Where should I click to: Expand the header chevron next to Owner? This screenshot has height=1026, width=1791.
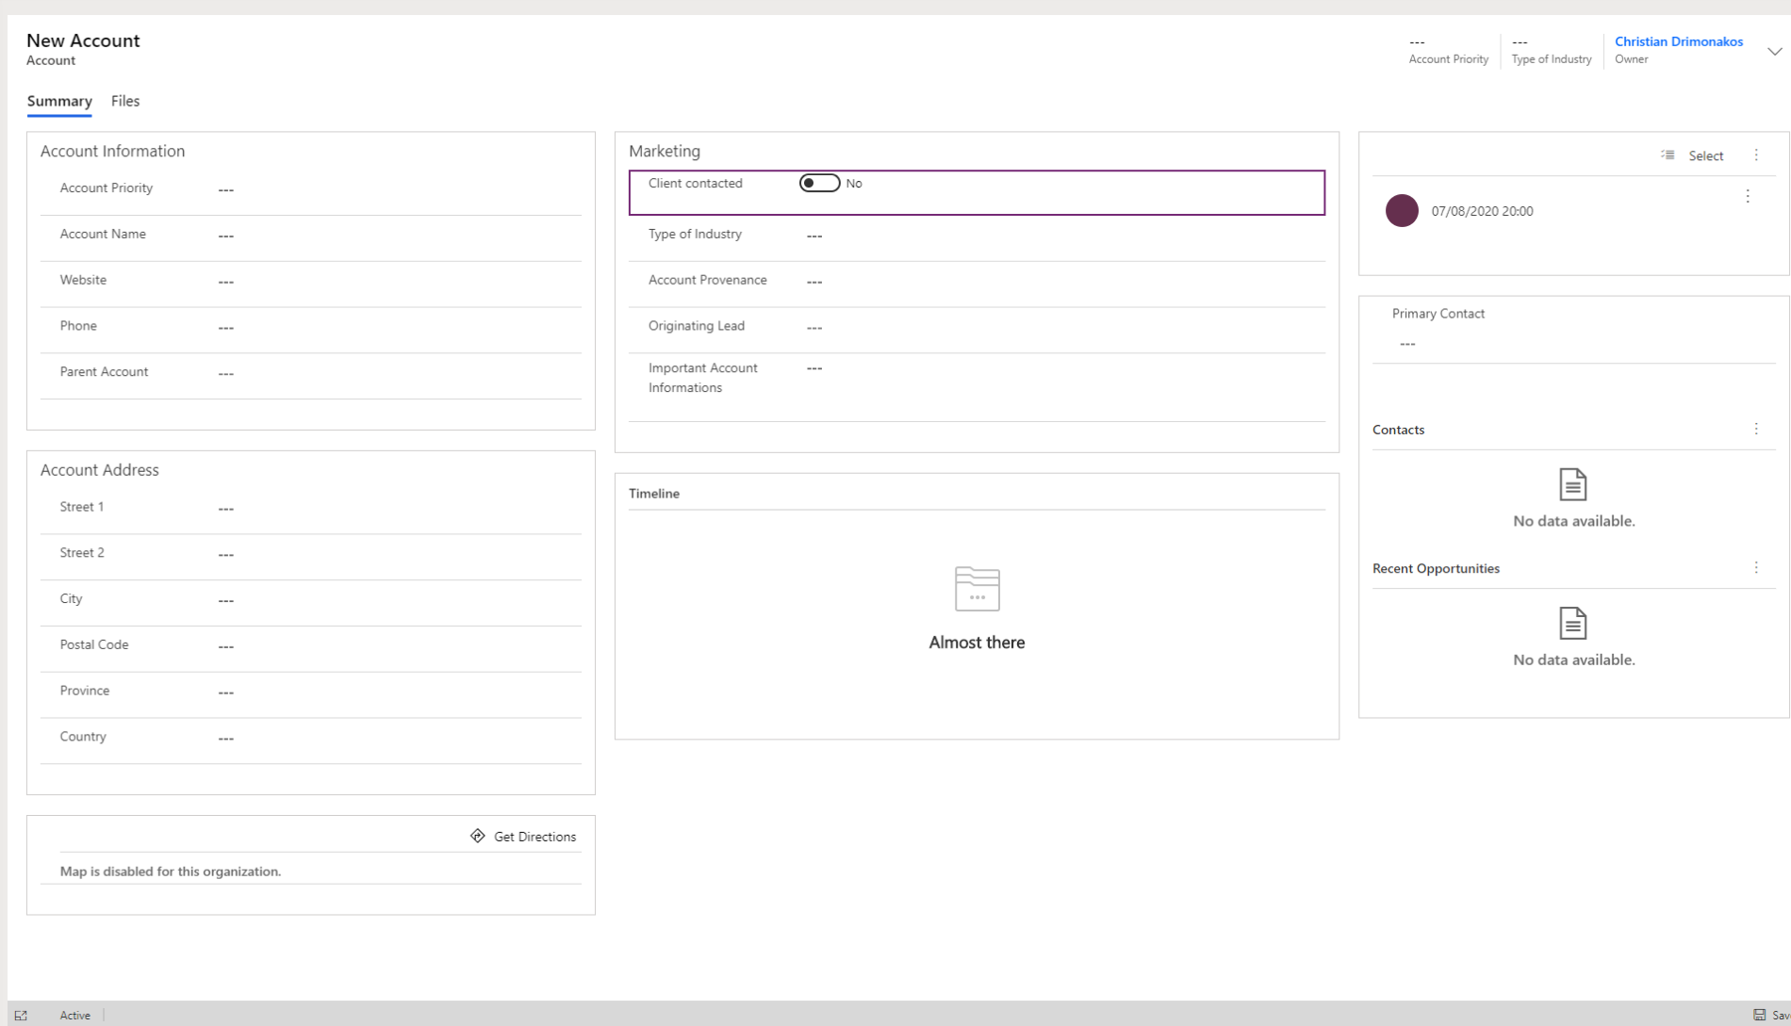coord(1774,52)
